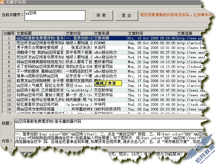
Task: Click time cell 'Wed, 24 Sep 2008 02:26:00'
Action: click(152, 57)
